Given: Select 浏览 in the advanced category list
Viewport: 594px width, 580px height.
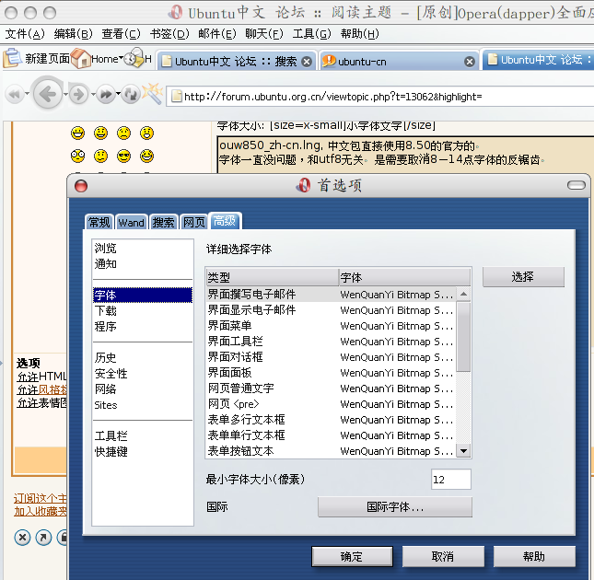Looking at the screenshot, I should (143, 249).
